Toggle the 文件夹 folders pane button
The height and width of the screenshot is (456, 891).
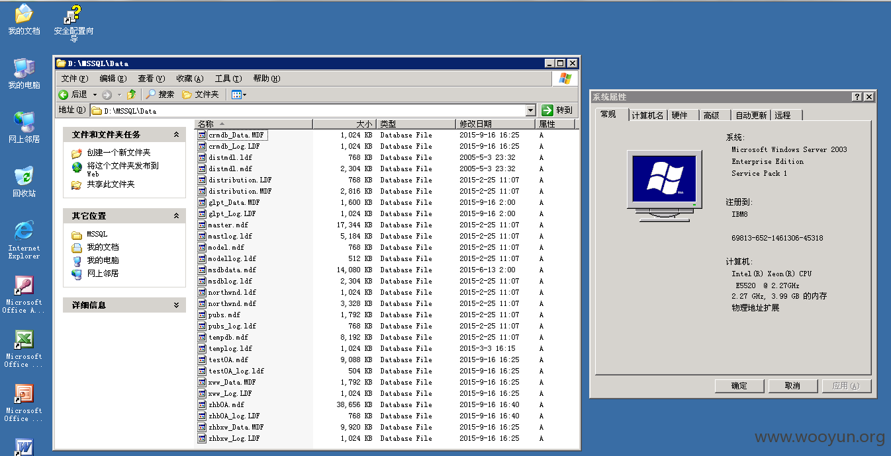(x=201, y=95)
